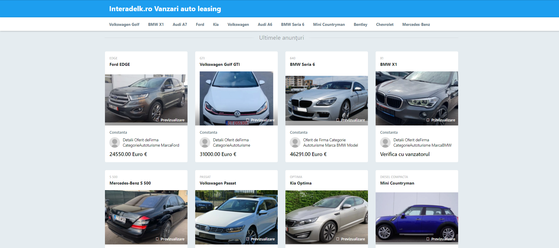Open Previzualizare on the Mini Countryman photo

click(x=441, y=239)
